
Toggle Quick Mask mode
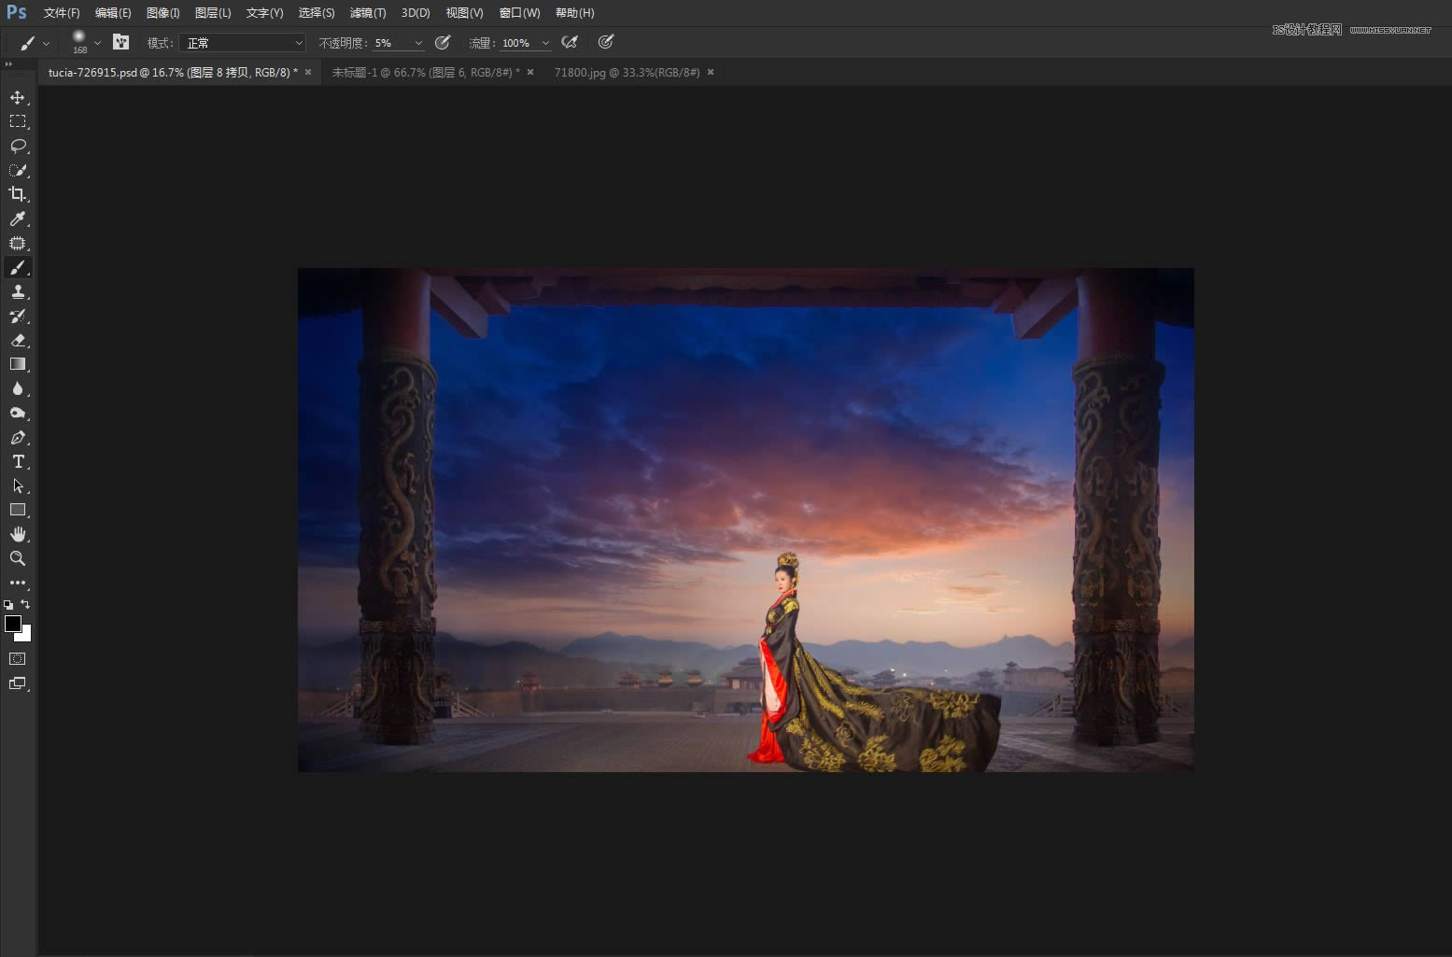(x=18, y=659)
